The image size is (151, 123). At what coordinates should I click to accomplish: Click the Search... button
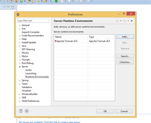(125, 56)
